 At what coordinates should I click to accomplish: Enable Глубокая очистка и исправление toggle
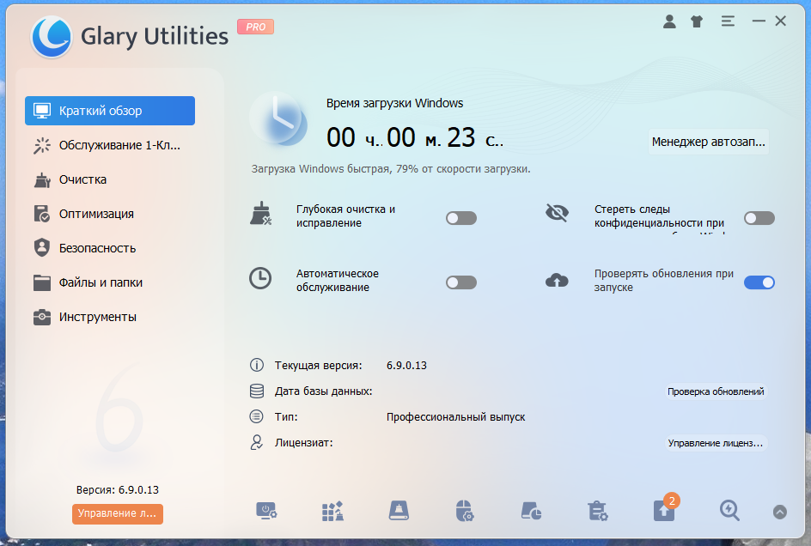click(x=461, y=218)
